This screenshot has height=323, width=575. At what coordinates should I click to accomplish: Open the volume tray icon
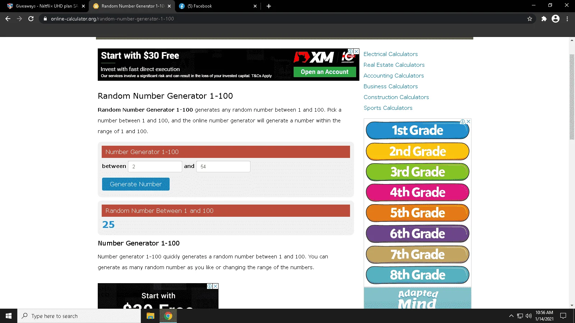528,316
